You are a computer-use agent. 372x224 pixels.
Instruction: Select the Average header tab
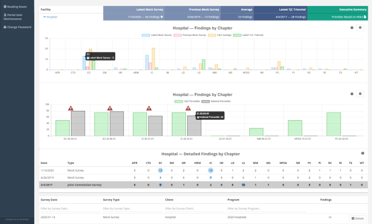[x=246, y=9]
